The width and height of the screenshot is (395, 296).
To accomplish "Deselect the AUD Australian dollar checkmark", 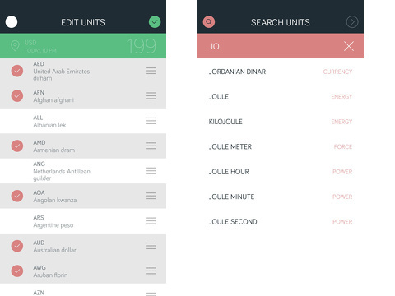I will pos(17,246).
